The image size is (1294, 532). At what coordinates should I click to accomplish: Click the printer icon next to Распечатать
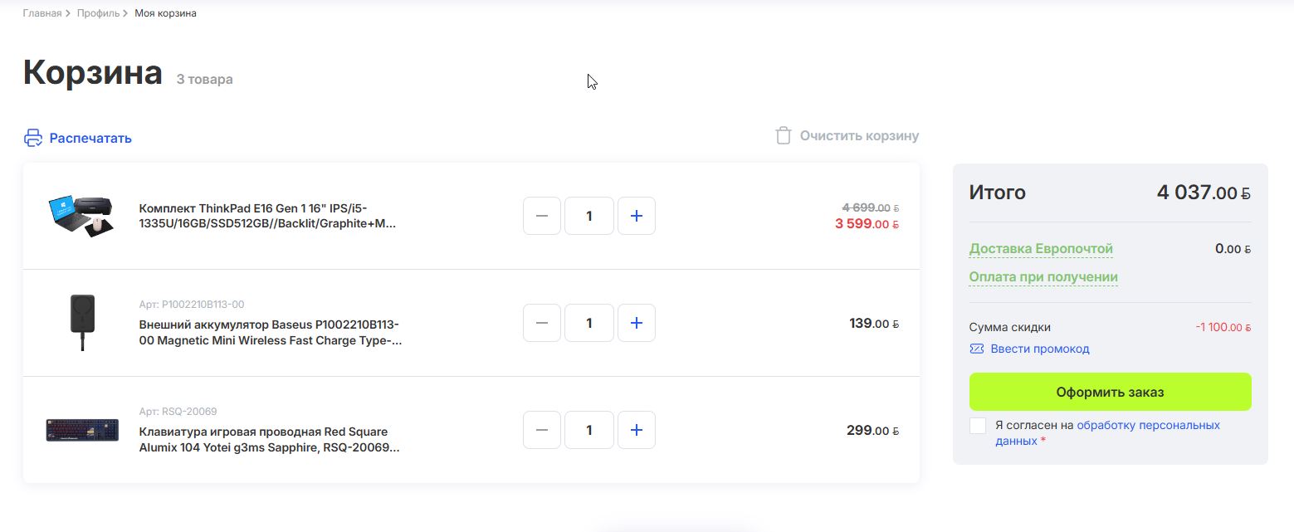tap(32, 138)
